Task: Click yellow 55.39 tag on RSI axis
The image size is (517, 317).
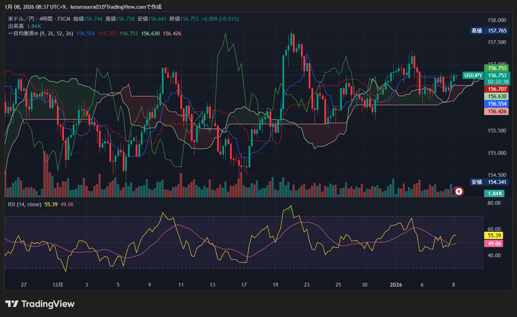Action: pos(493,235)
